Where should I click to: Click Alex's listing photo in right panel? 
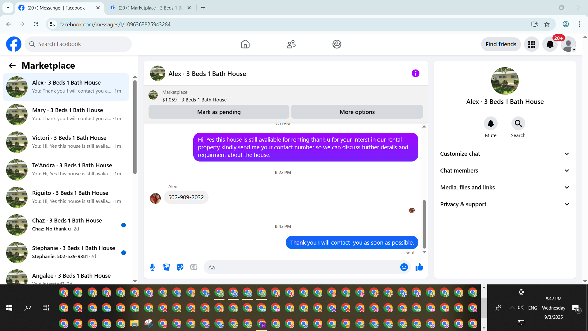[x=505, y=81]
